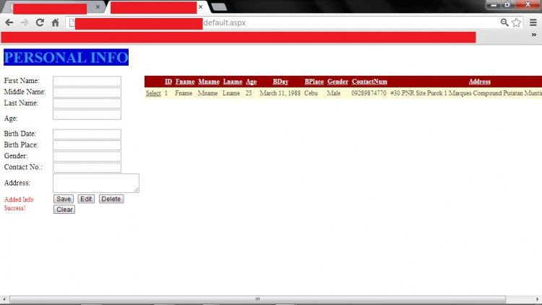Image resolution: width=542 pixels, height=305 pixels.
Task: Sort grid by ContactNum column header
Action: pos(369,82)
